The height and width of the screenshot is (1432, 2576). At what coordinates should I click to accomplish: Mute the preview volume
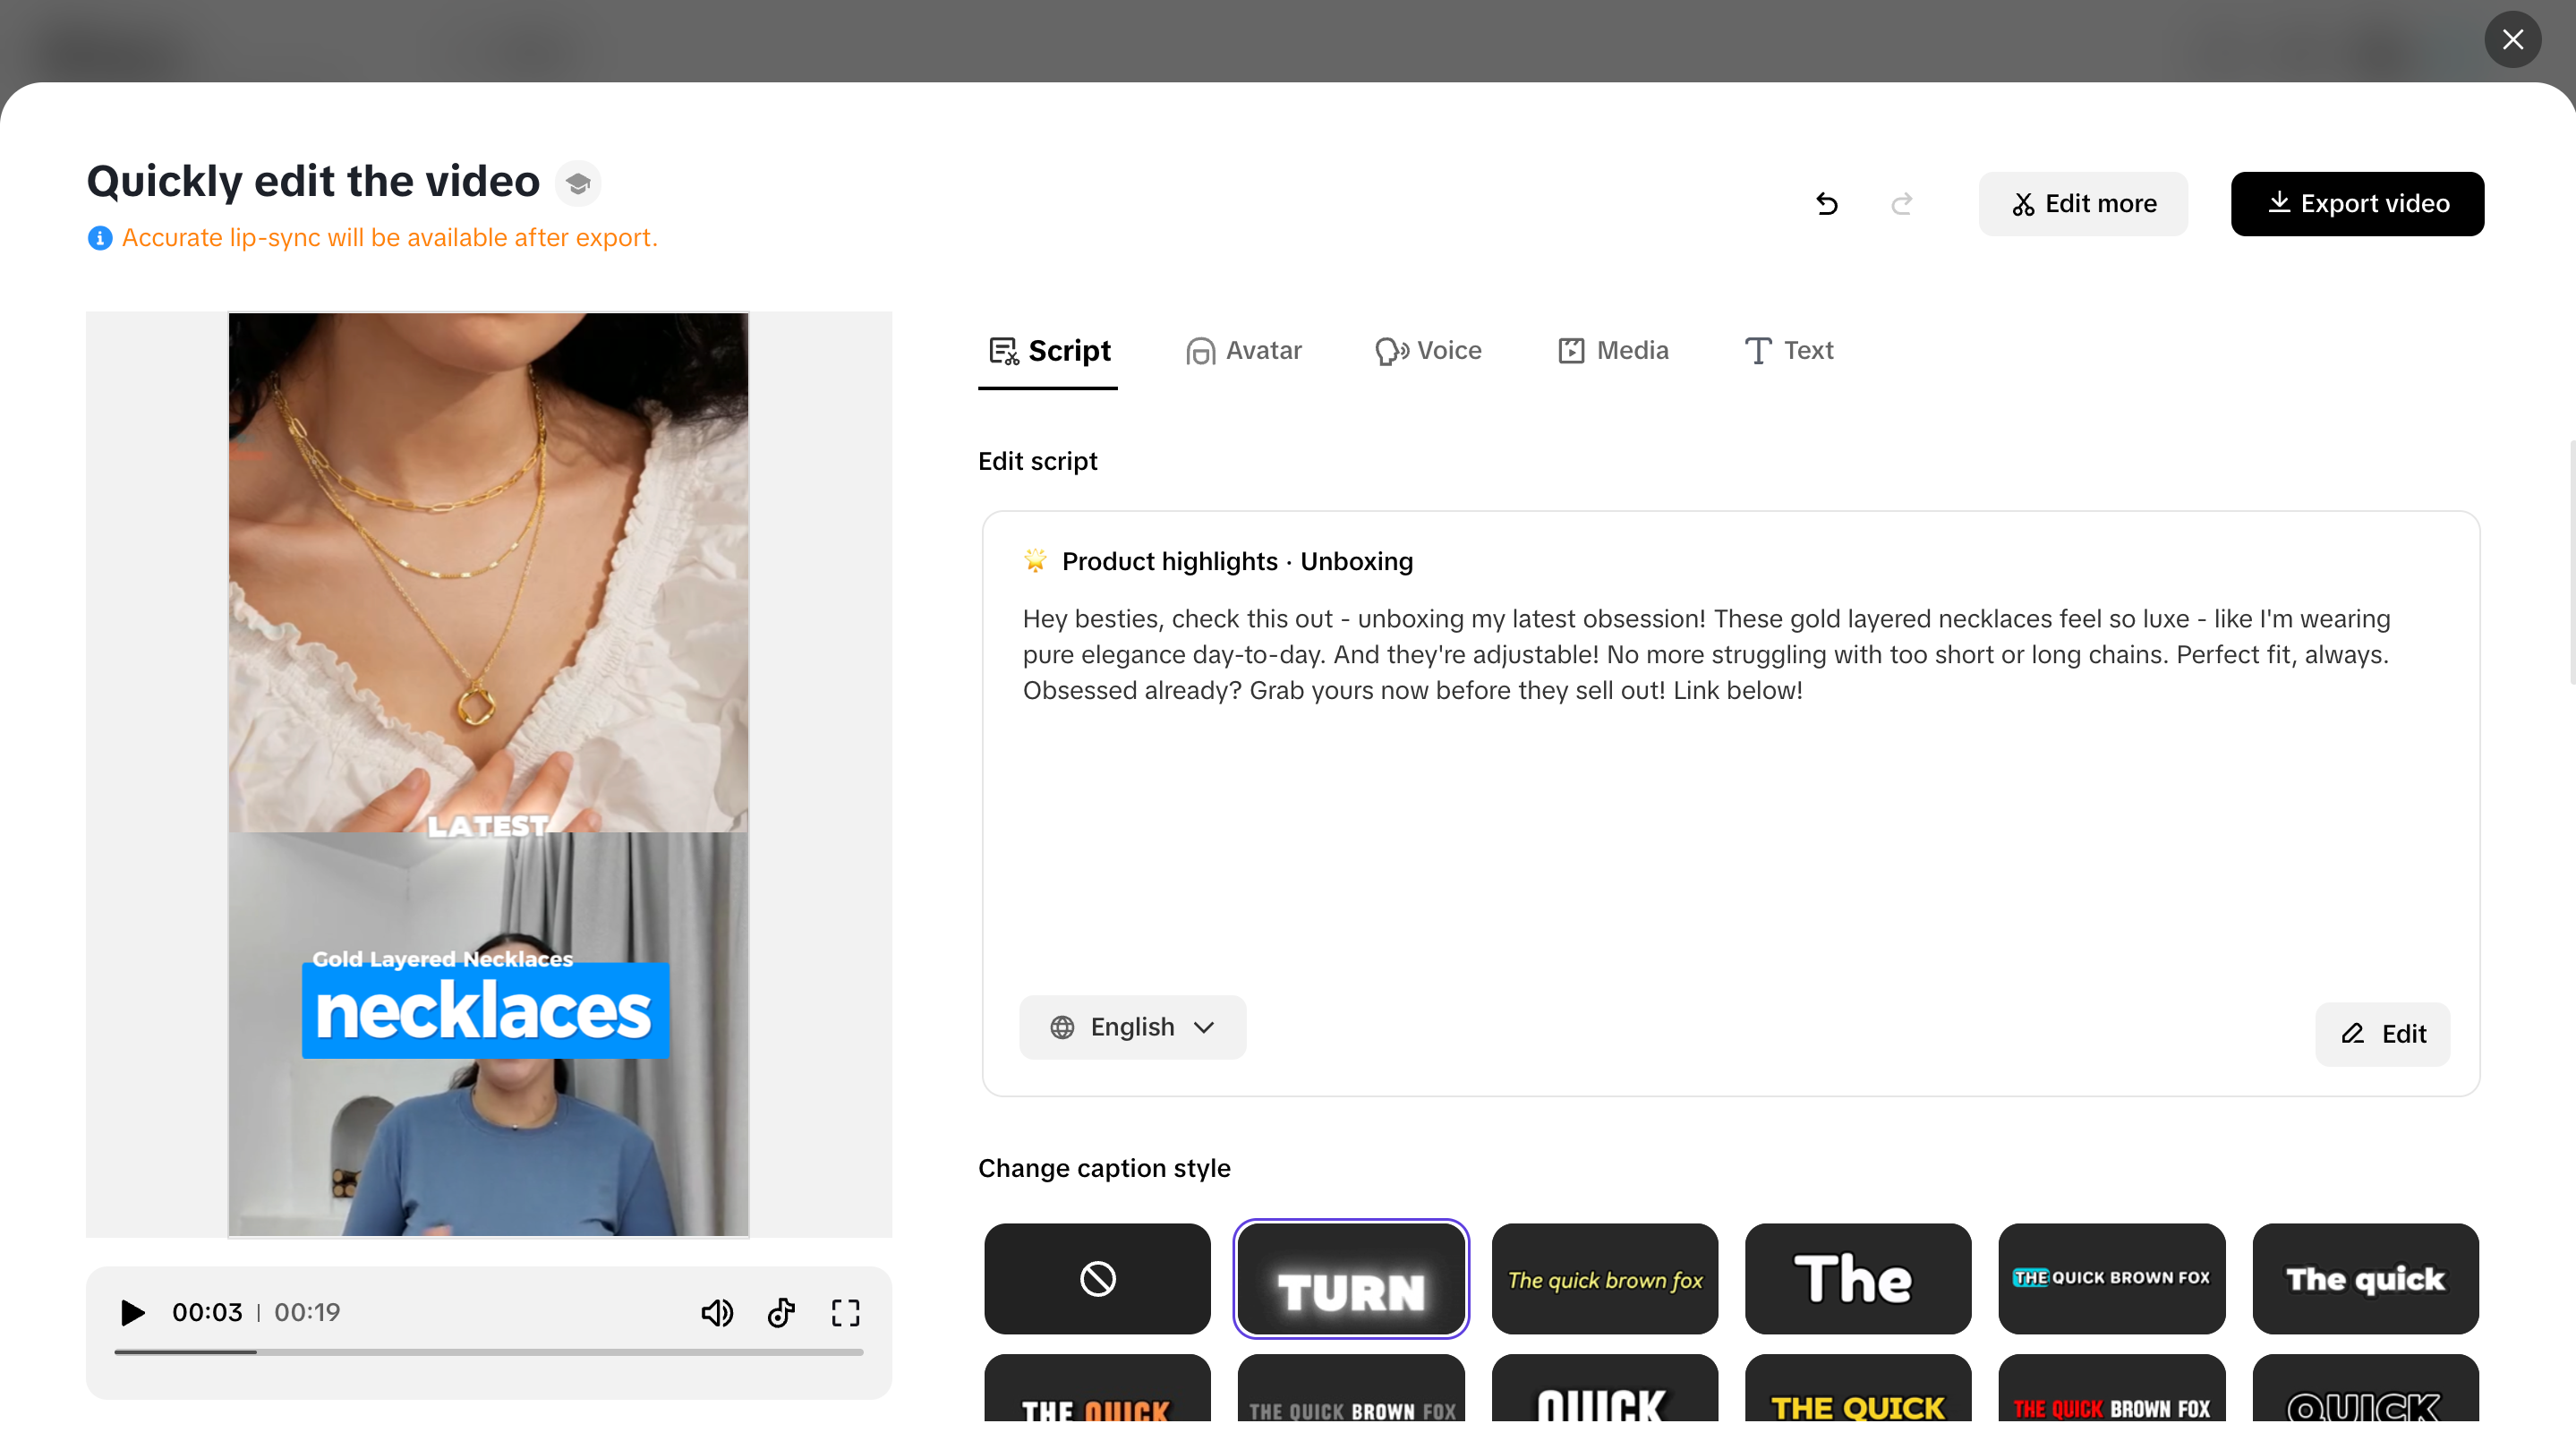717,1312
